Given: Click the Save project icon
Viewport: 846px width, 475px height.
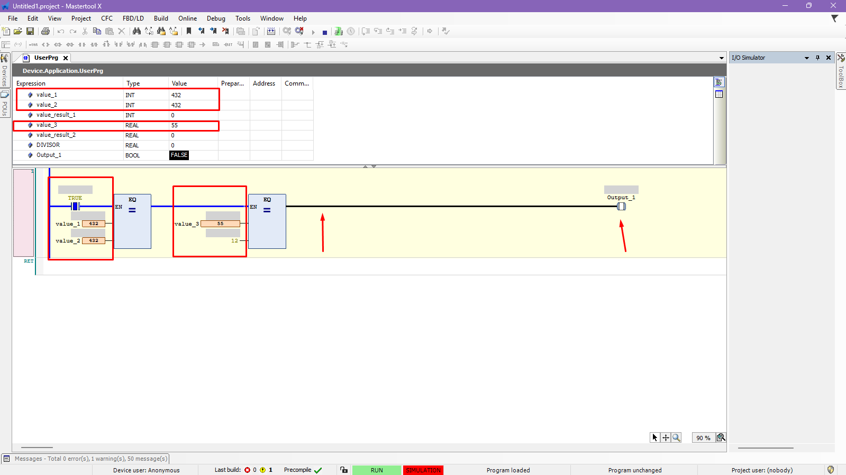Looking at the screenshot, I should coord(30,32).
